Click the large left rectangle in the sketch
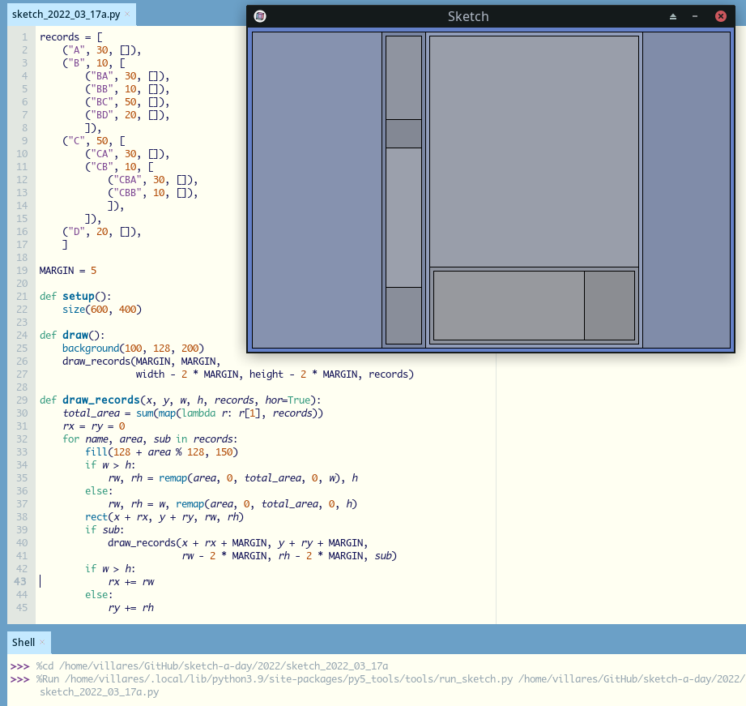This screenshot has height=706, width=746. (317, 190)
